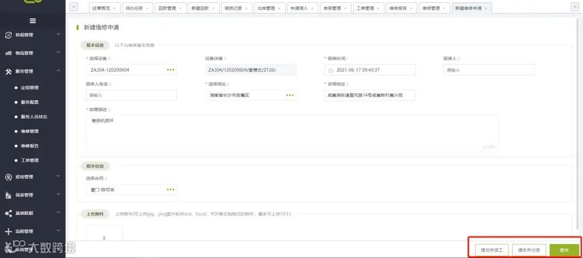Click the 基础数据 share-nodes icon
Viewport: 583px width, 258px height.
pos(9,213)
